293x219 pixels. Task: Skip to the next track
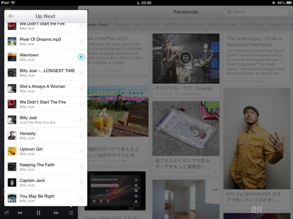tap(56, 213)
